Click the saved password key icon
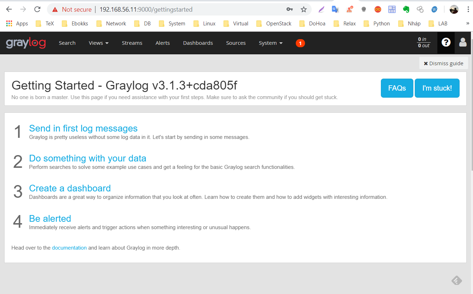 tap(289, 10)
